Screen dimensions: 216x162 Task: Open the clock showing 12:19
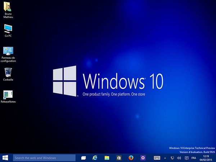coord(206,158)
